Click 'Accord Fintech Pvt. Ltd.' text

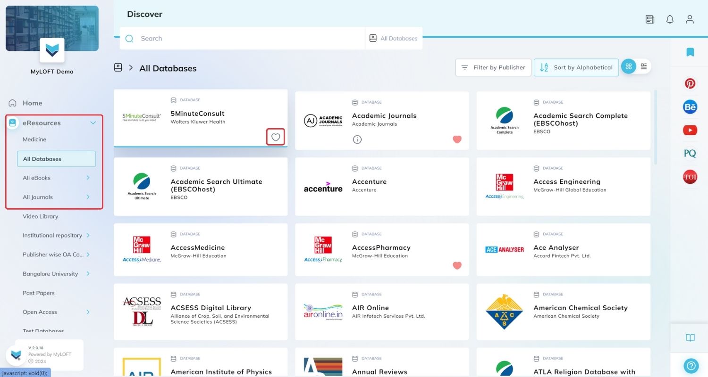click(562, 256)
